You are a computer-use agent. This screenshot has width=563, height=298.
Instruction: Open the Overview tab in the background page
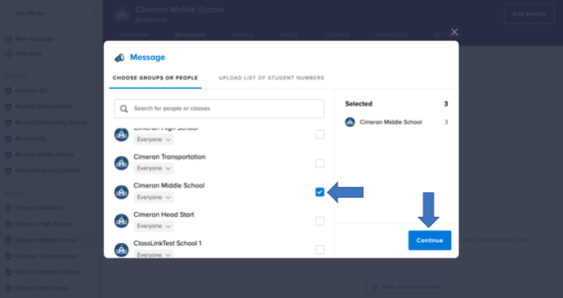click(134, 35)
